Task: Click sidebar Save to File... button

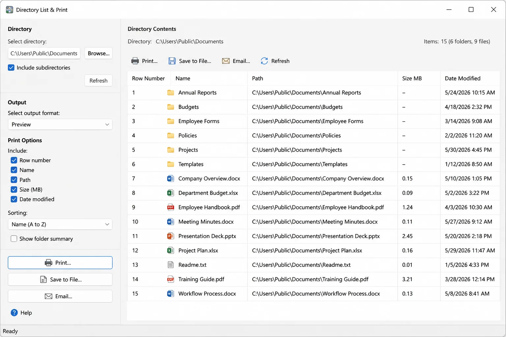Action: [x=60, y=279]
